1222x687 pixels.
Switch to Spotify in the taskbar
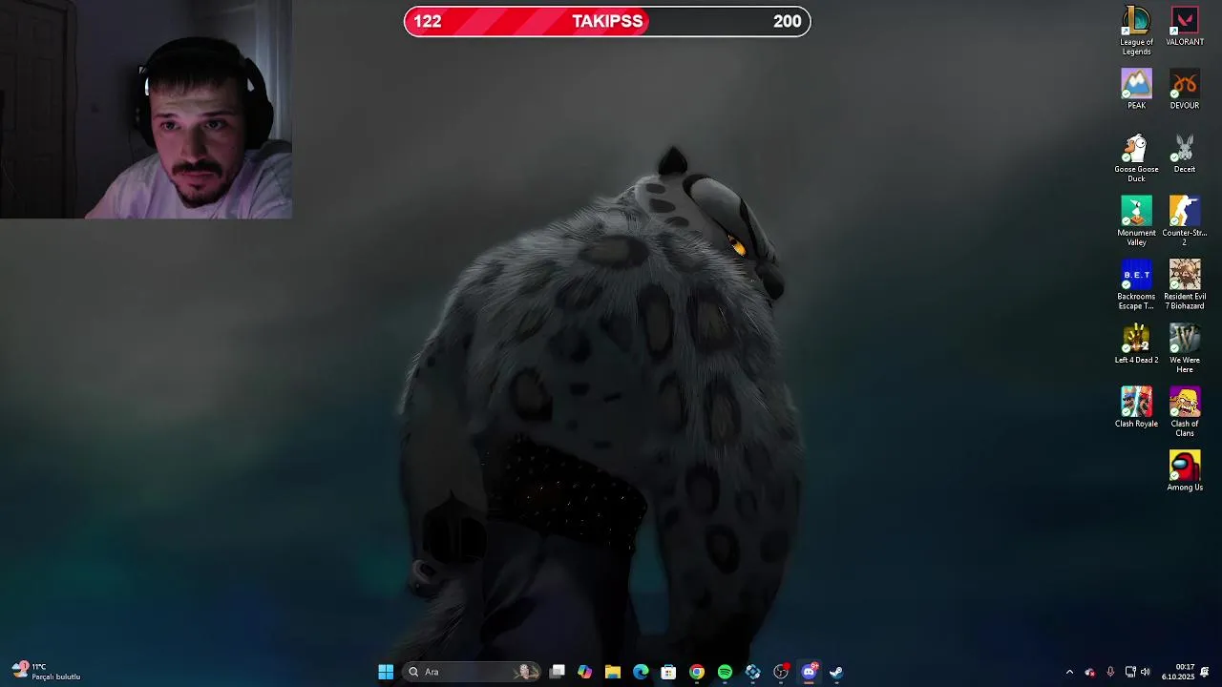(x=725, y=672)
